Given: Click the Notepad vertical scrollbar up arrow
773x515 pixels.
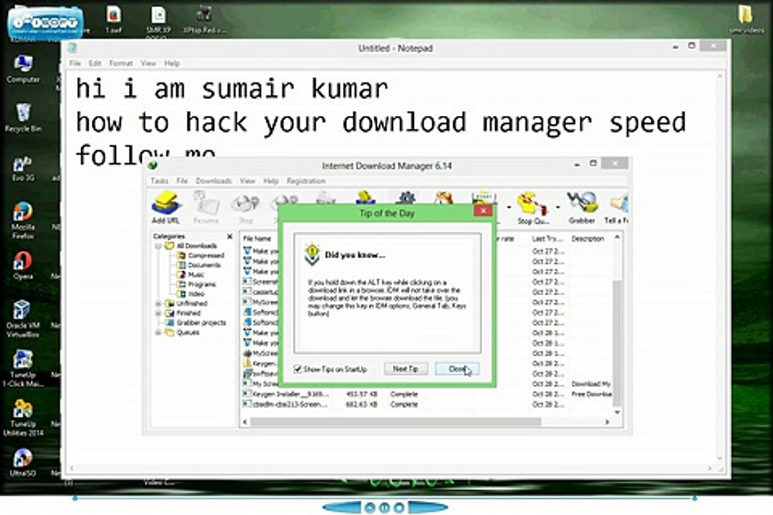Looking at the screenshot, I should [x=720, y=77].
